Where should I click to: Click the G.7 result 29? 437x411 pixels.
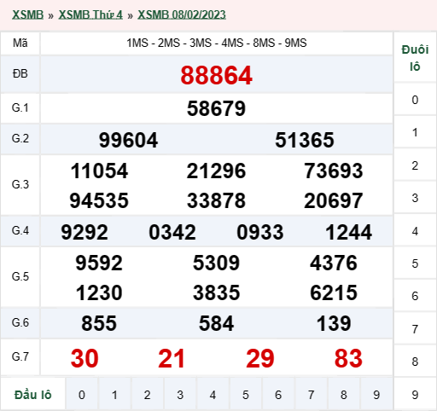tap(260, 358)
